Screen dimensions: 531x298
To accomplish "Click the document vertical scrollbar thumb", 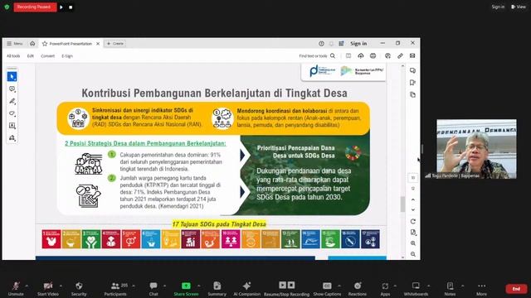I will click(402, 204).
